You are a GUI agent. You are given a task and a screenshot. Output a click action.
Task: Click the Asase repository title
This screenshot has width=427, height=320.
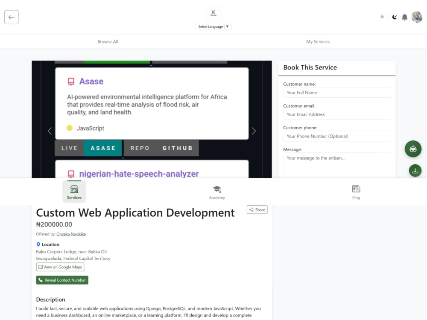click(91, 81)
